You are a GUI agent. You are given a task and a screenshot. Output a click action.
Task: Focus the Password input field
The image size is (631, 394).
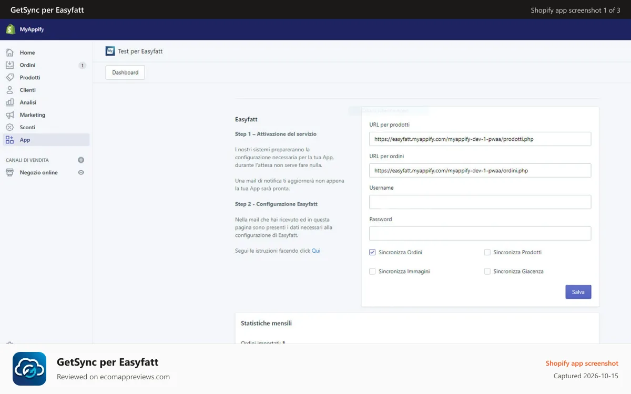480,233
